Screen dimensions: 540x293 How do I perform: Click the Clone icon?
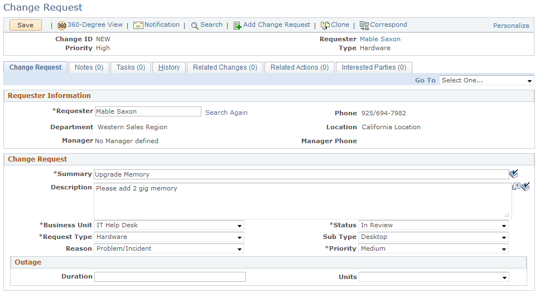tap(325, 26)
